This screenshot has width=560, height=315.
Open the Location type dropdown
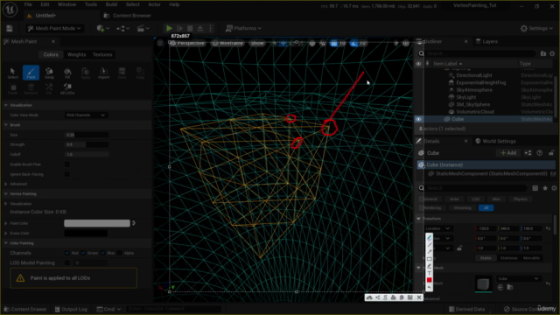coord(437,228)
